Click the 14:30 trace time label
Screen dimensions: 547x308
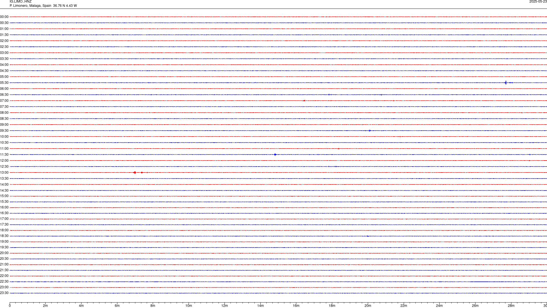click(4, 191)
